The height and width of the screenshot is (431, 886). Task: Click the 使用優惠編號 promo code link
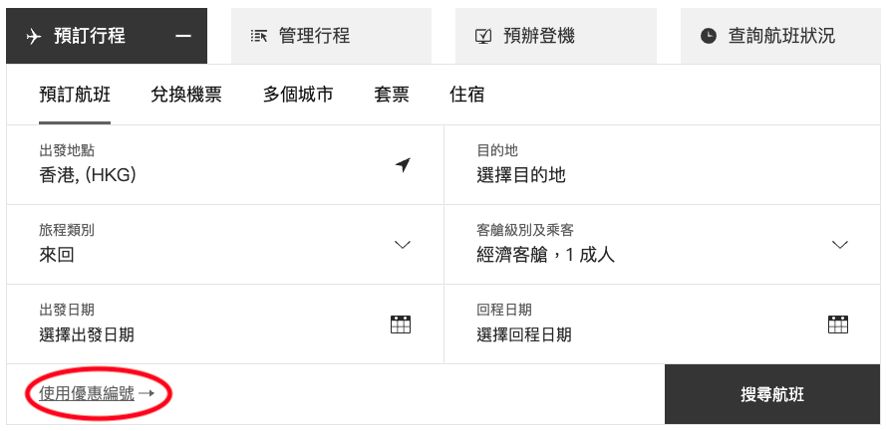(x=88, y=393)
